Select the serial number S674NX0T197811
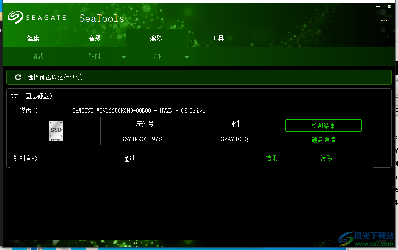The width and height of the screenshot is (398, 250). 145,139
